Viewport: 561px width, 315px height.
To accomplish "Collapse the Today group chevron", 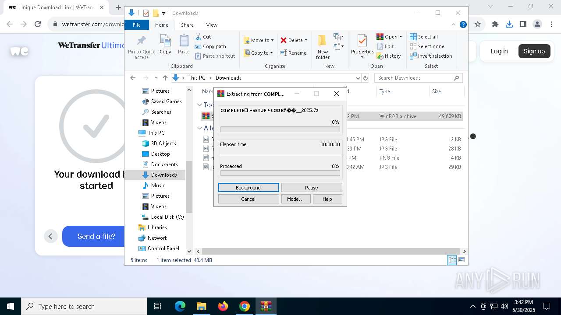I will [200, 105].
